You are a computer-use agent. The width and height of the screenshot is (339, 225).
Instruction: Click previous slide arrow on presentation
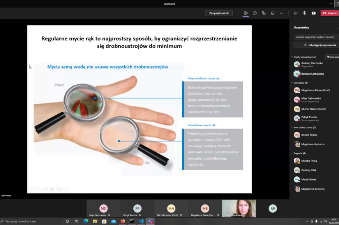[31, 190]
